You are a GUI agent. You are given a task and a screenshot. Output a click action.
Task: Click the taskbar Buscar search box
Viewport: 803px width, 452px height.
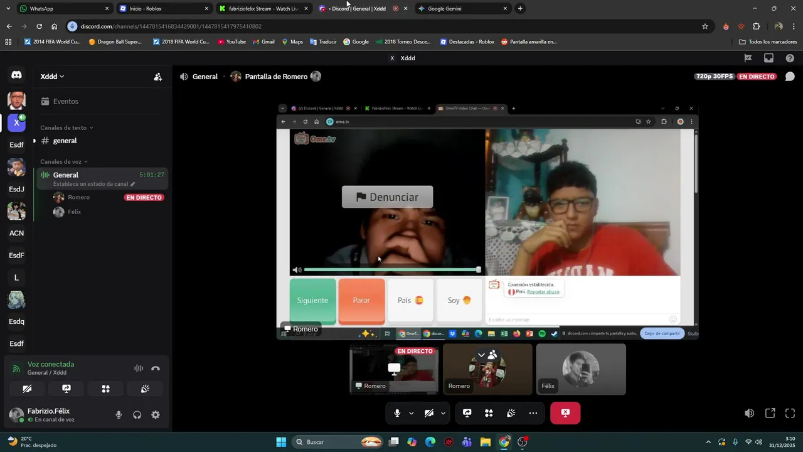point(339,442)
